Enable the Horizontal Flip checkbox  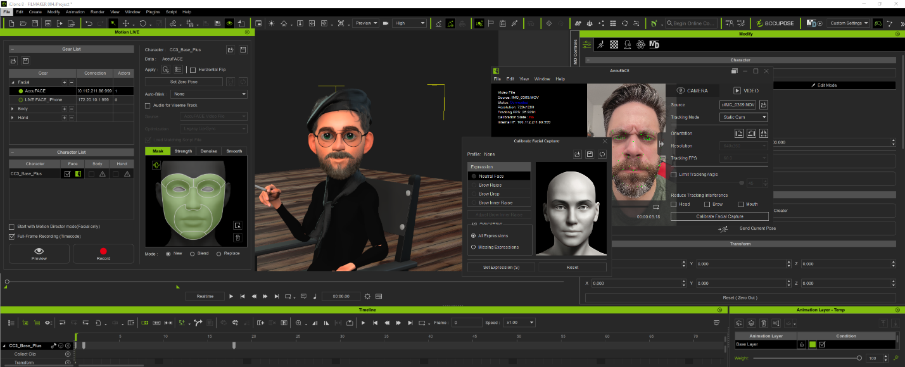point(193,70)
